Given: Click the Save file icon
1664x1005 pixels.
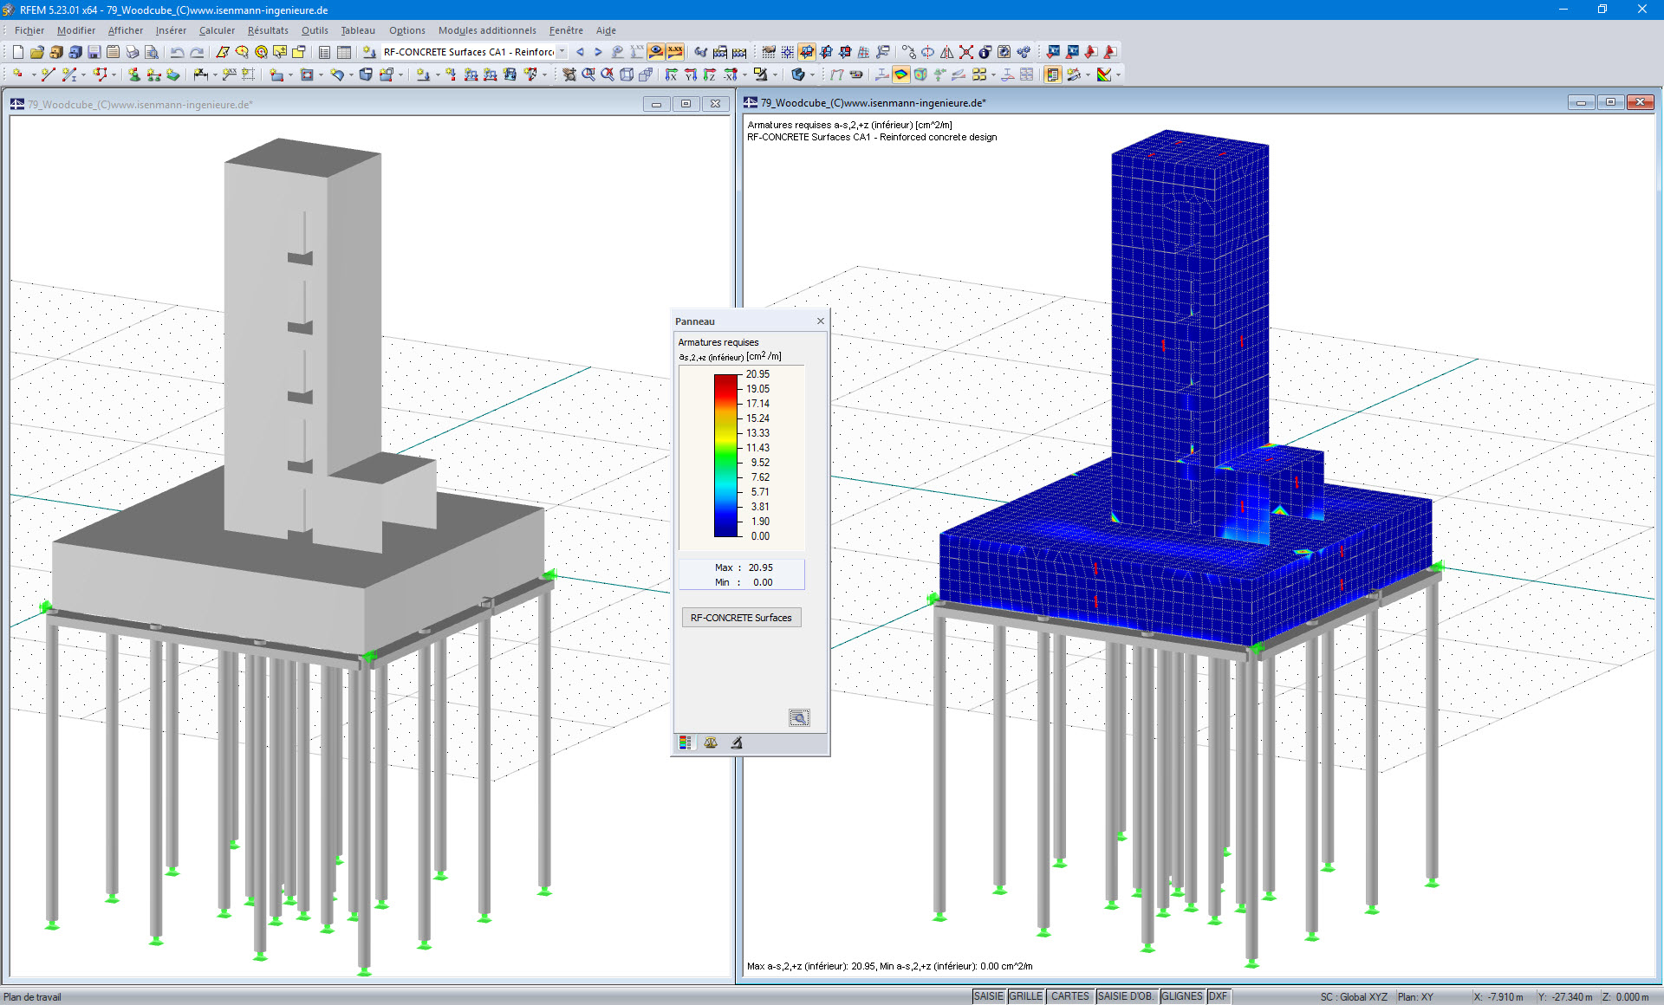Looking at the screenshot, I should (x=94, y=52).
